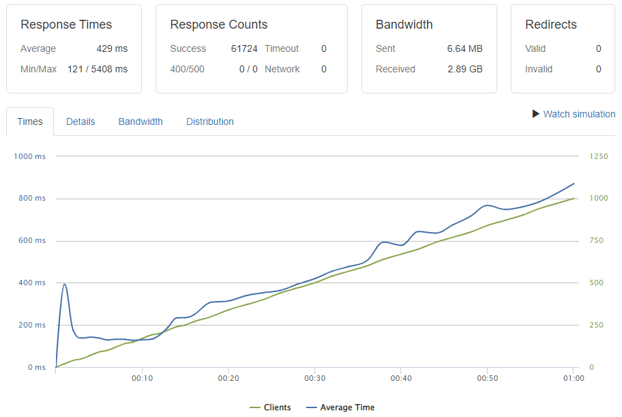Image resolution: width=622 pixels, height=417 pixels.
Task: Click the blue Average Time legend swatch
Action: (312, 407)
